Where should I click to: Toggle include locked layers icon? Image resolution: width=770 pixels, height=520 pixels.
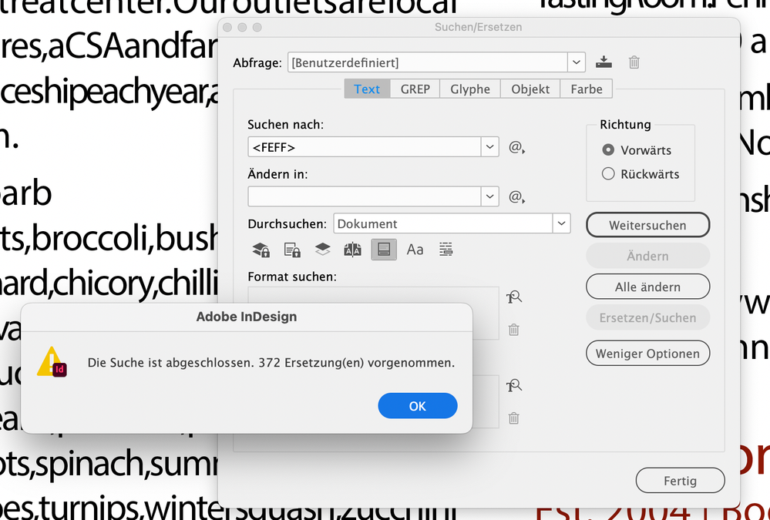point(261,250)
